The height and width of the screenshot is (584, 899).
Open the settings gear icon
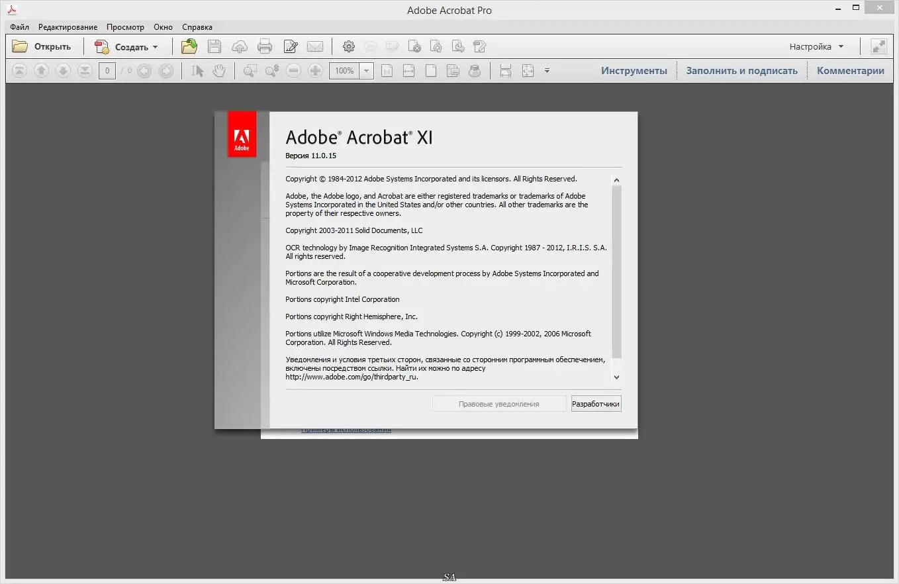(349, 46)
